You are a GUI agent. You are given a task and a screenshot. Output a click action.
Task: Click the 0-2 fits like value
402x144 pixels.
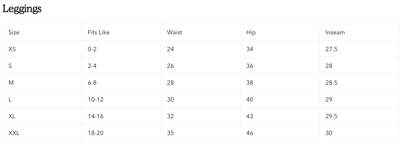pos(92,49)
